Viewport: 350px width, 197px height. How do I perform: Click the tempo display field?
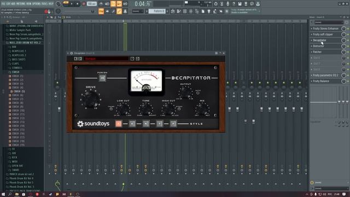coord(91,4)
